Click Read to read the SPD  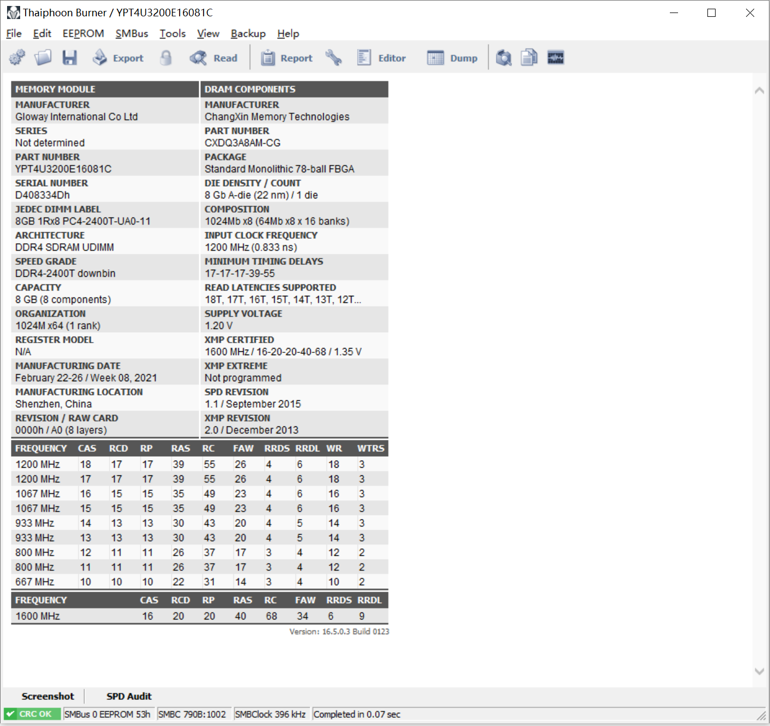(214, 58)
